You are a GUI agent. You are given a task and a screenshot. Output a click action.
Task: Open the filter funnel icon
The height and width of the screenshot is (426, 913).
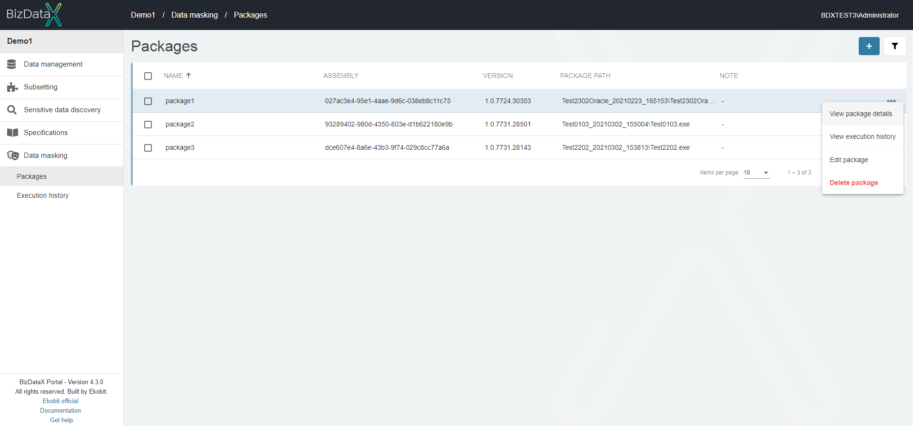894,46
